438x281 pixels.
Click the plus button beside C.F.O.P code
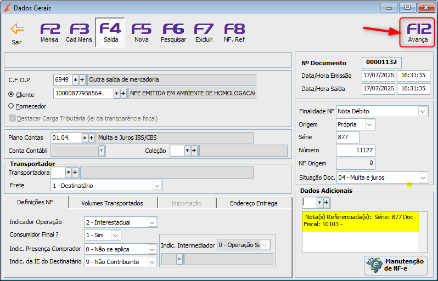[82, 80]
